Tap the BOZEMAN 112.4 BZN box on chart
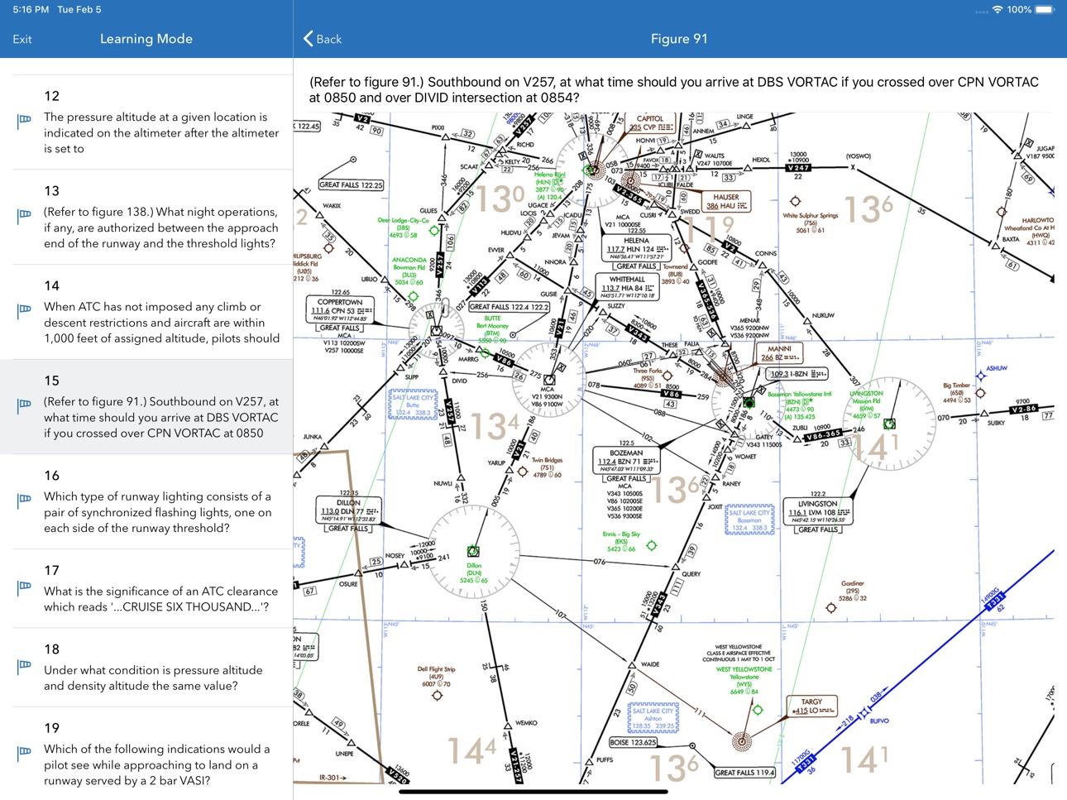The height and width of the screenshot is (800, 1067). coord(626,461)
